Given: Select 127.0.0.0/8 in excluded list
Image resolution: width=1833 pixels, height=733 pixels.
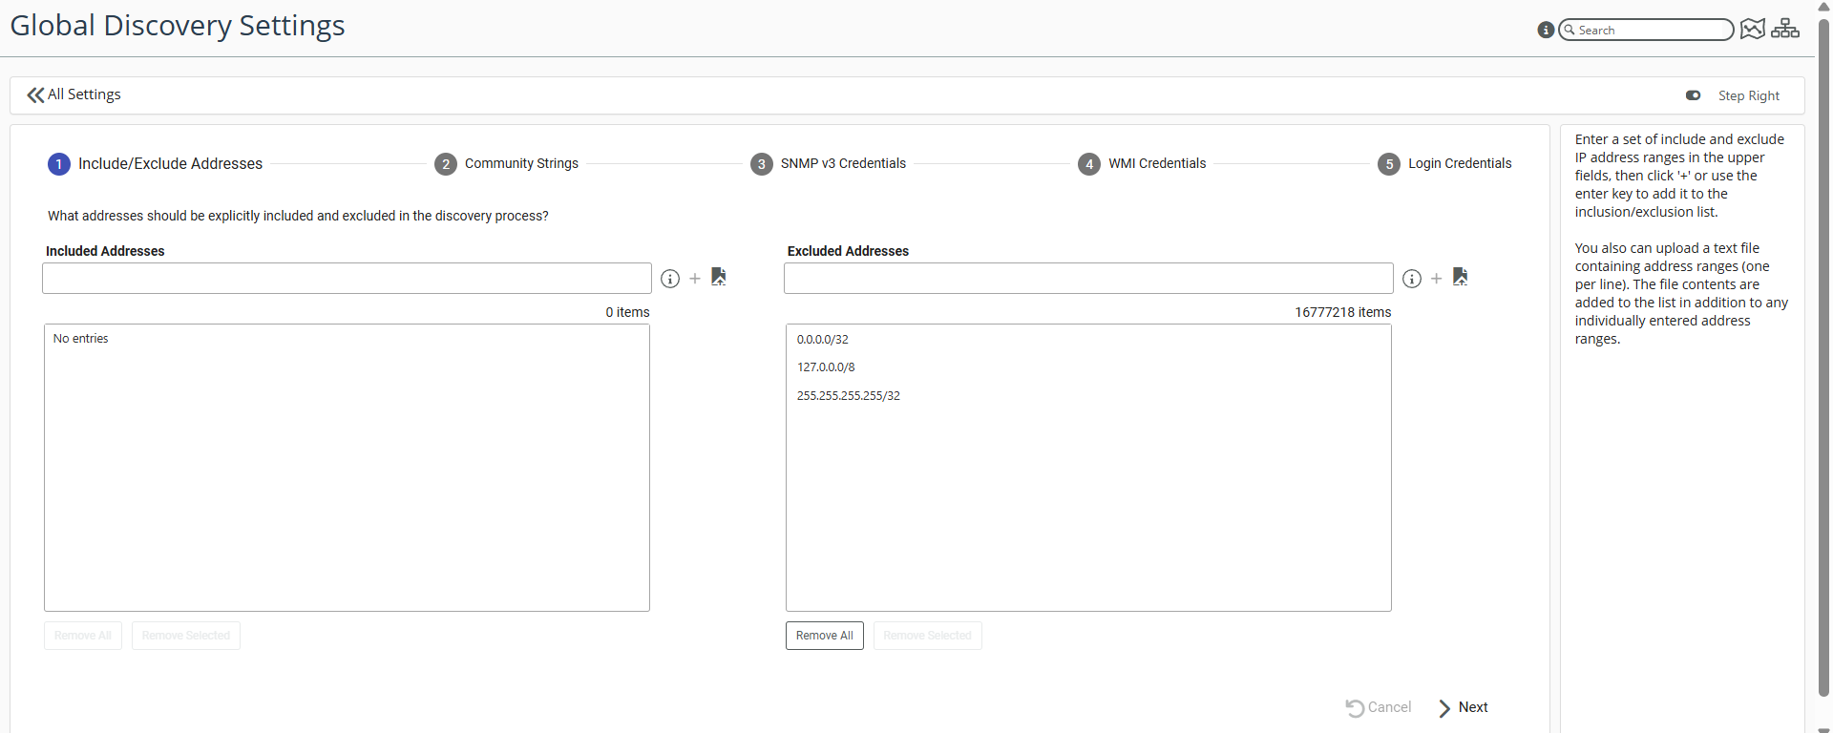Looking at the screenshot, I should click(x=826, y=367).
